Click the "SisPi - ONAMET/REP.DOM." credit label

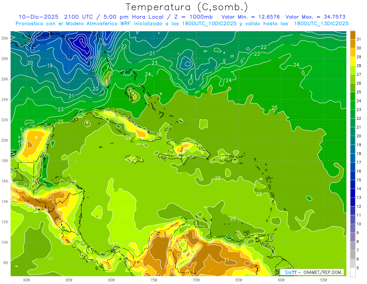coord(312,272)
